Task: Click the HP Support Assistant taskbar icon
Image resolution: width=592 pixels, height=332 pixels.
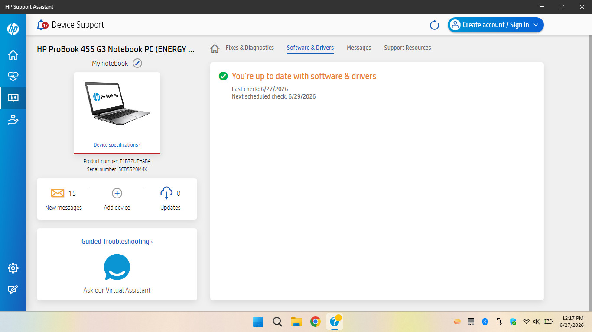Action: click(x=335, y=322)
